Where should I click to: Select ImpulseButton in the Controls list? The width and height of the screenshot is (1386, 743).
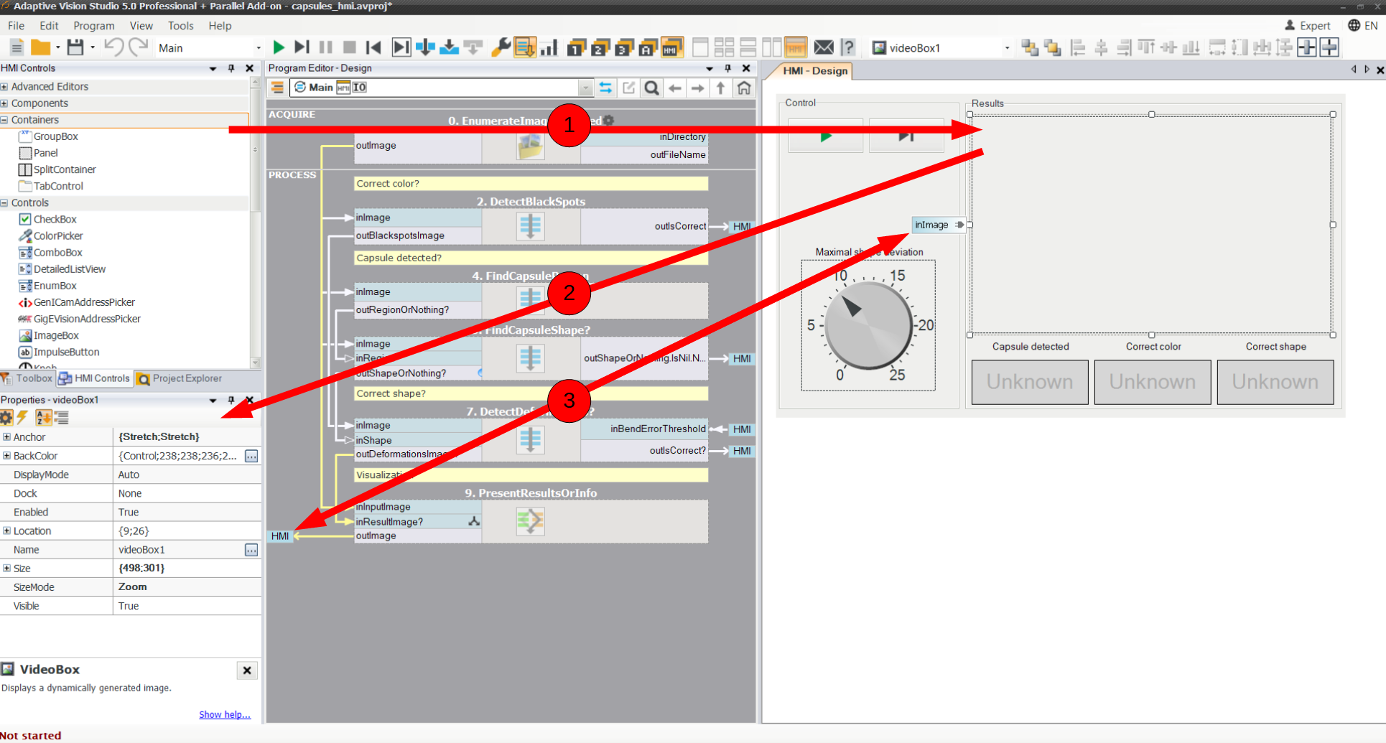click(59, 352)
